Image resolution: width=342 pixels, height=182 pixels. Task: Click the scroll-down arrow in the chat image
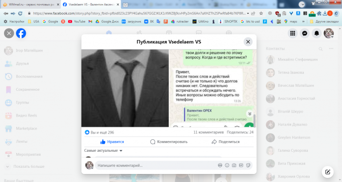coord(250,113)
